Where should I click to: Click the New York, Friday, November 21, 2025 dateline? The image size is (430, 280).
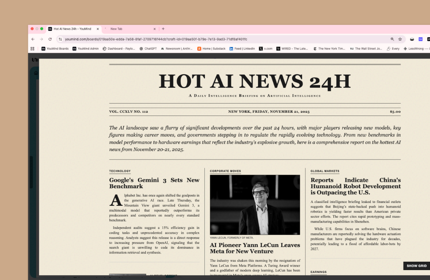click(269, 112)
